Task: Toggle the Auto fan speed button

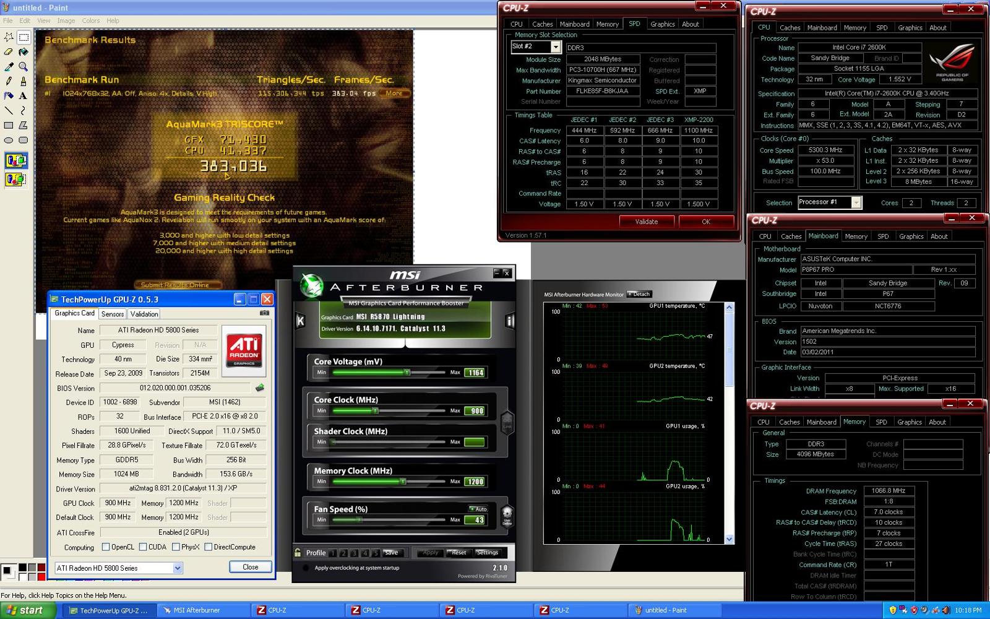Action: 478,509
